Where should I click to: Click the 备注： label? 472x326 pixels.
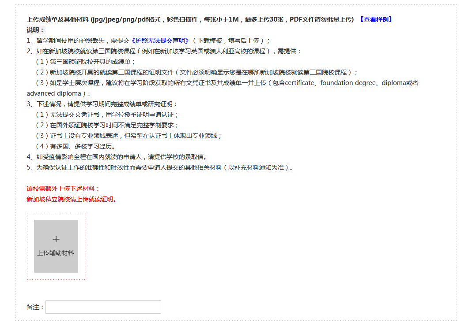tap(35, 307)
